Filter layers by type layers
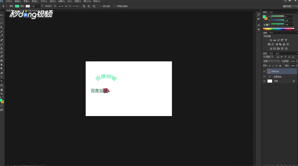Viewport: 298px width, 166px height. click(x=285, y=57)
